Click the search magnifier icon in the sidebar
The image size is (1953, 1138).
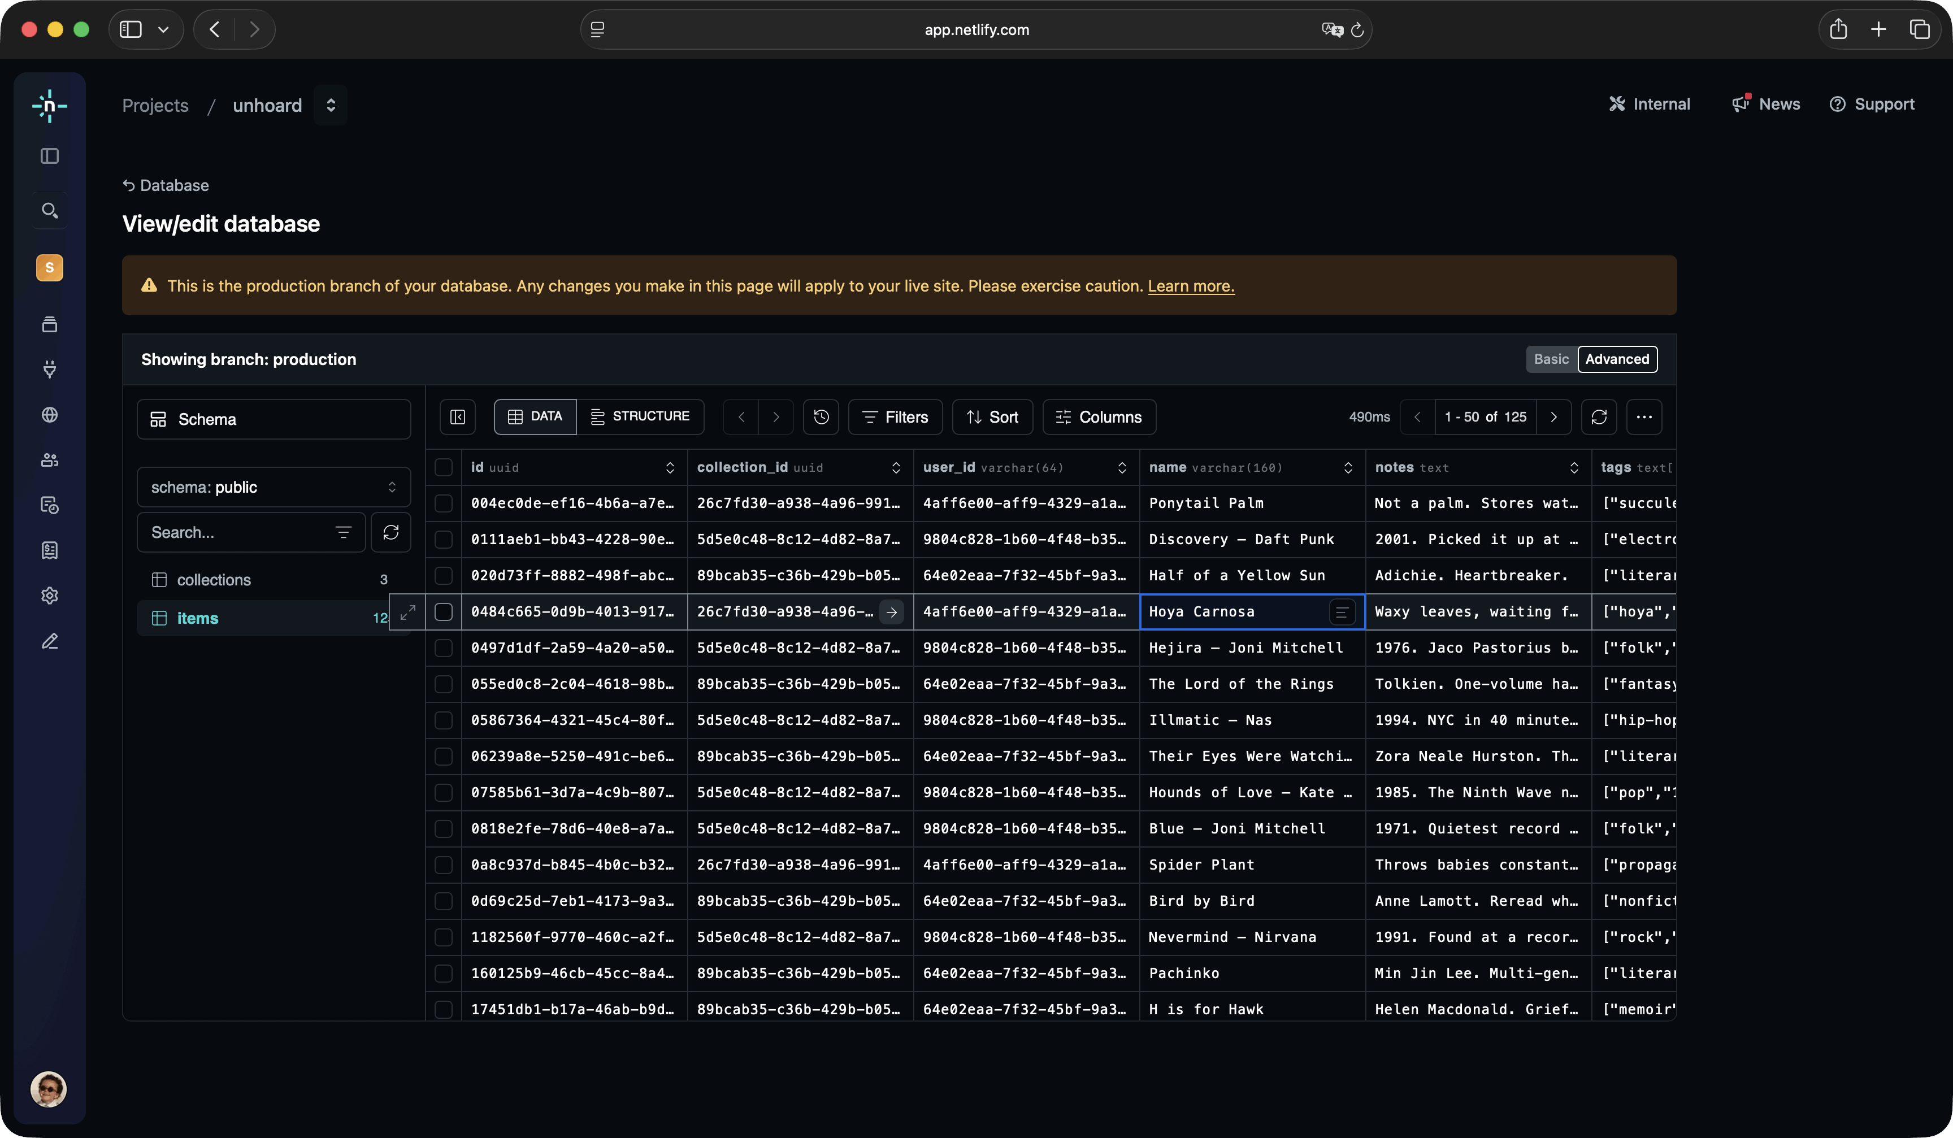(50, 211)
